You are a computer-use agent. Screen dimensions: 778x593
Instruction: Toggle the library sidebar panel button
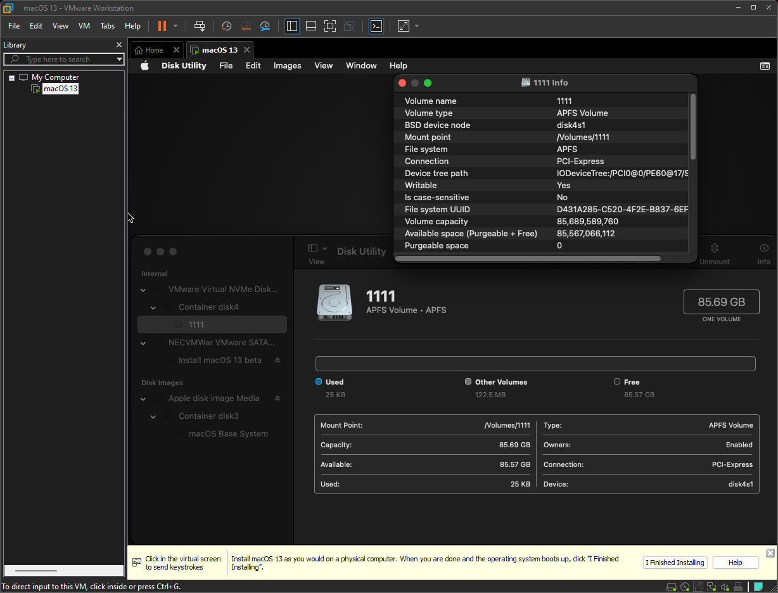(292, 26)
